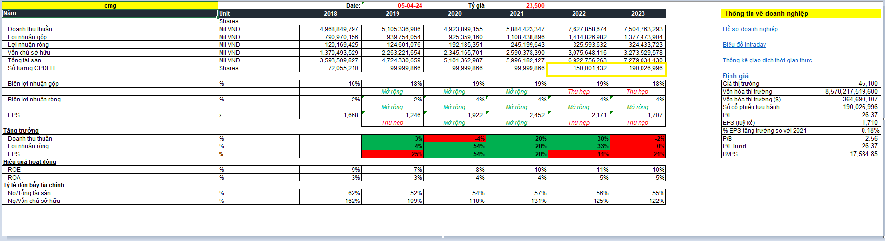885x241 pixels.
Task: Select the red -25% EPS growth cell
Action: 393,154
